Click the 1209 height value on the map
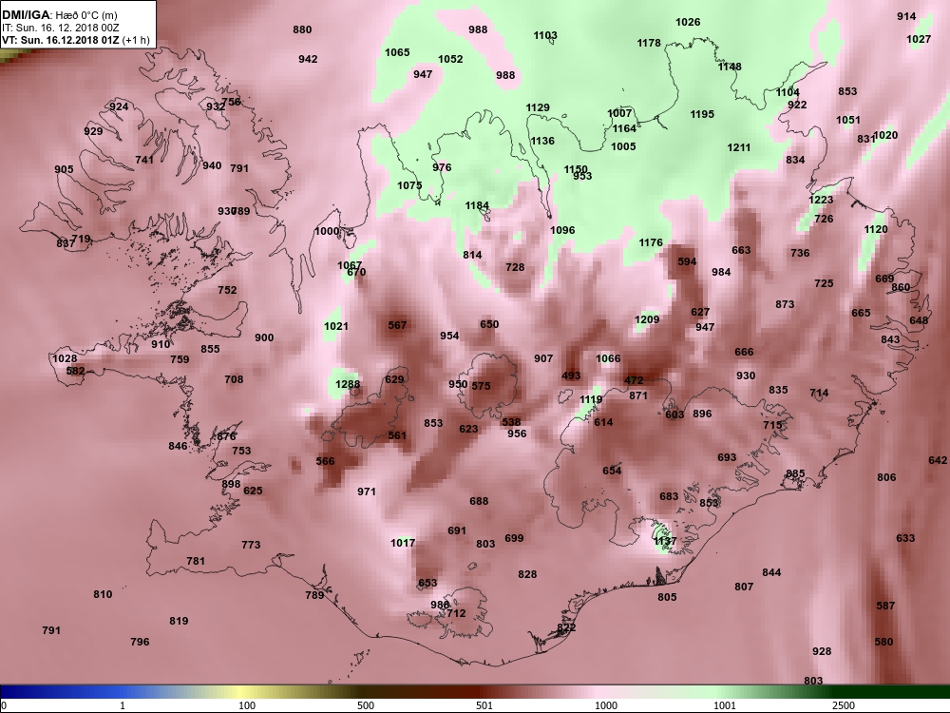This screenshot has height=713, width=950. pos(647,319)
